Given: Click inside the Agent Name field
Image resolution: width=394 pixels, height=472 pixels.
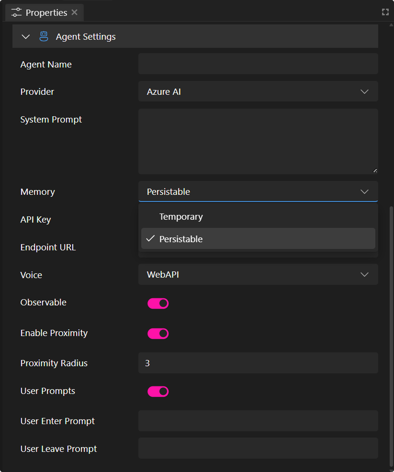Looking at the screenshot, I should (258, 64).
